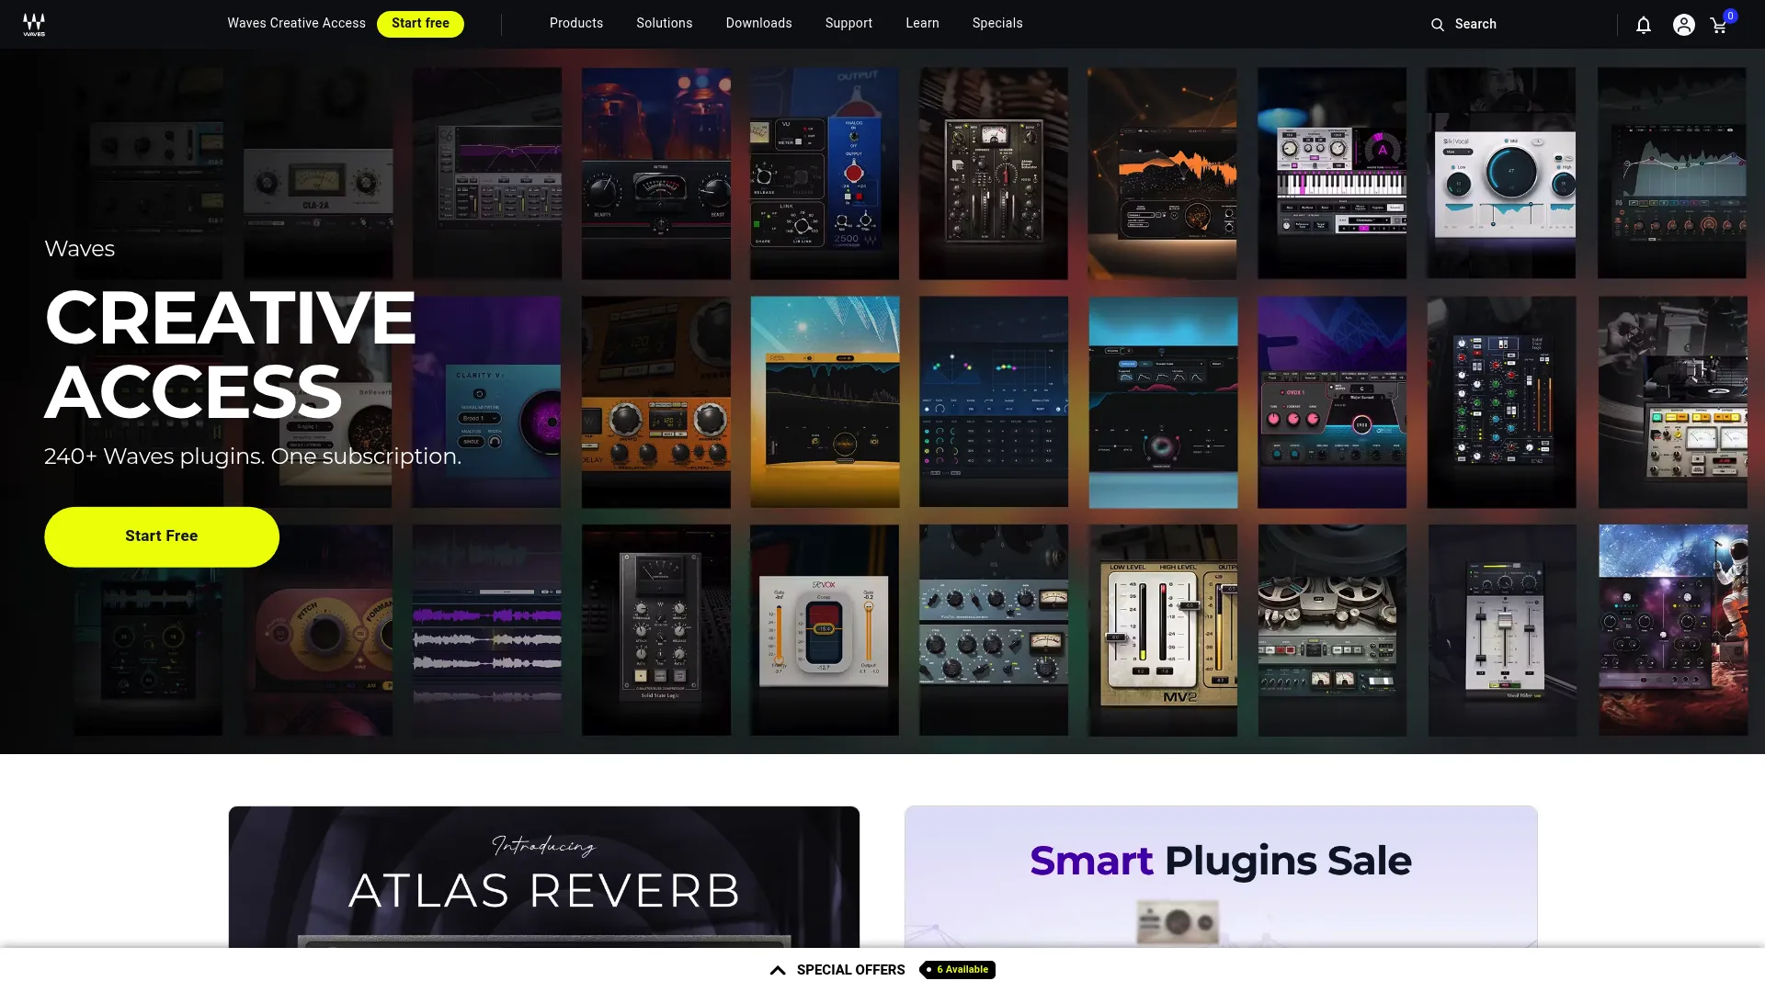This screenshot has height=992, width=1765.
Task: Select the API 2500 compressor tile
Action: pyautogui.click(x=825, y=174)
